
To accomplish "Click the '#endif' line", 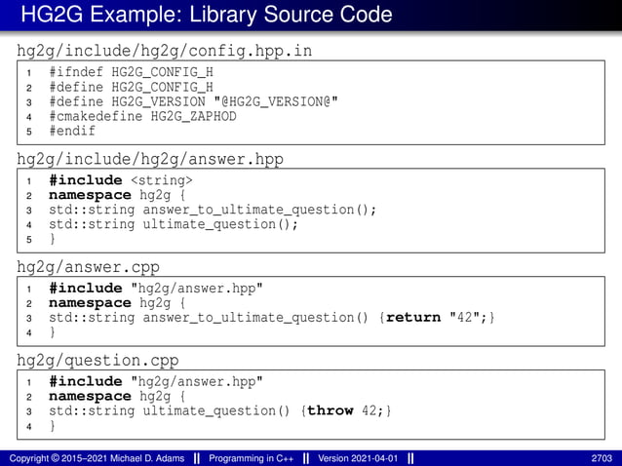I will pyautogui.click(x=72, y=131).
